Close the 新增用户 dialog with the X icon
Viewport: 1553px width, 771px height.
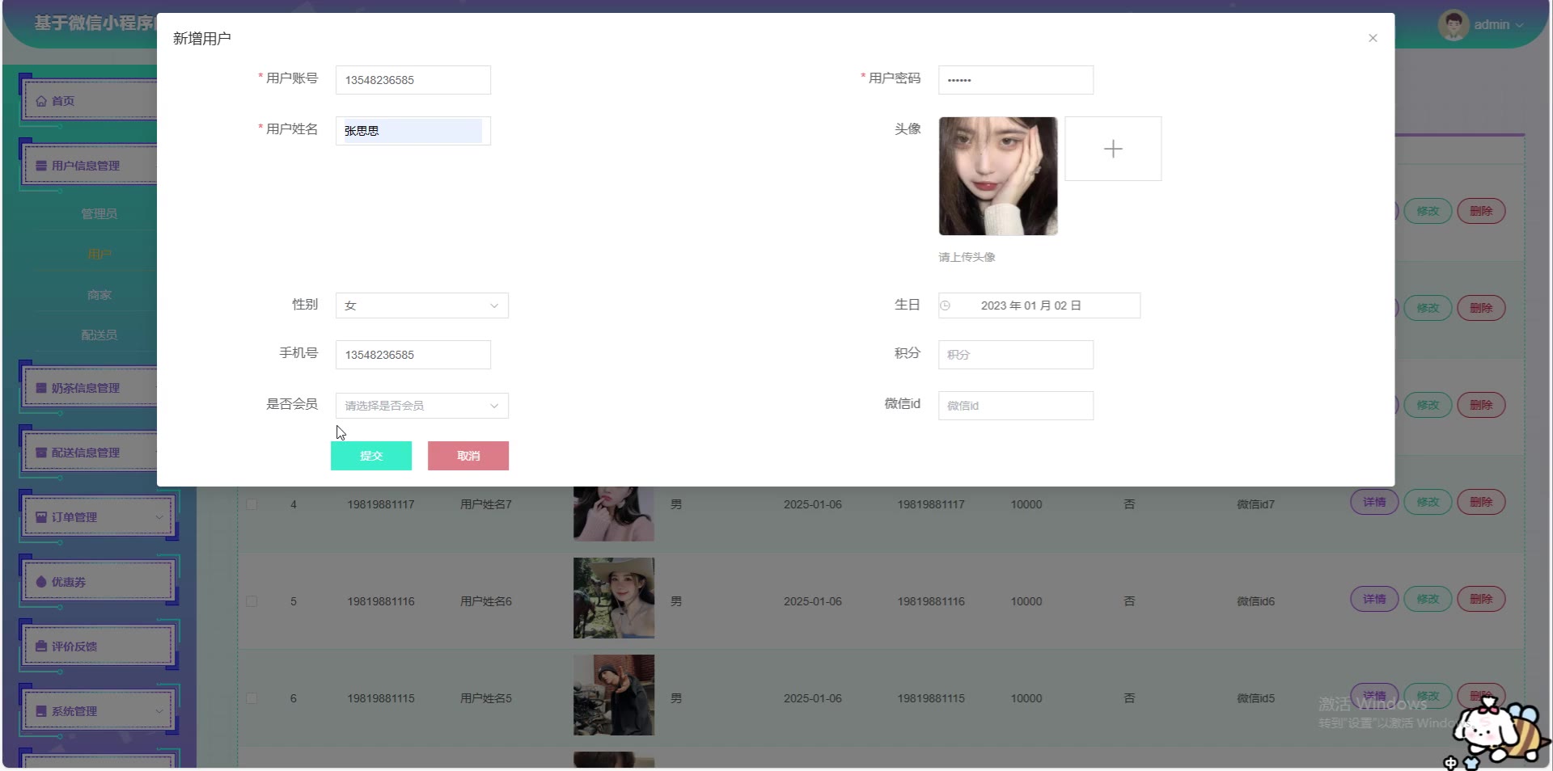coord(1373,38)
